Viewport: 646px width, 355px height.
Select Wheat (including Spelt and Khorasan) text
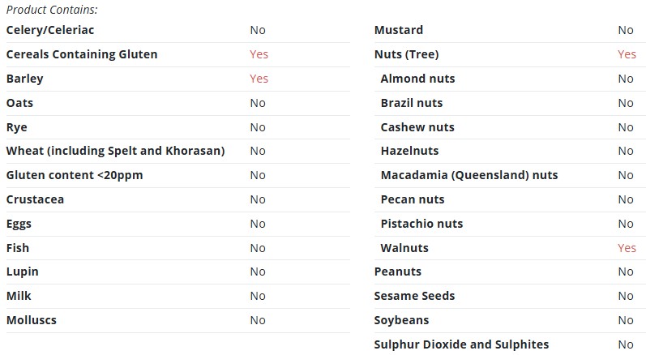click(x=115, y=151)
